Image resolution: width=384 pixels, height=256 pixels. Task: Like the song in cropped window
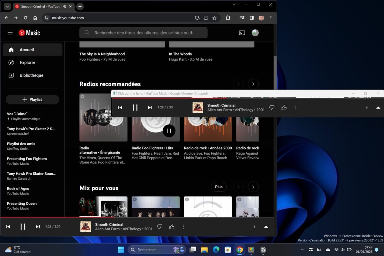[x=284, y=108]
